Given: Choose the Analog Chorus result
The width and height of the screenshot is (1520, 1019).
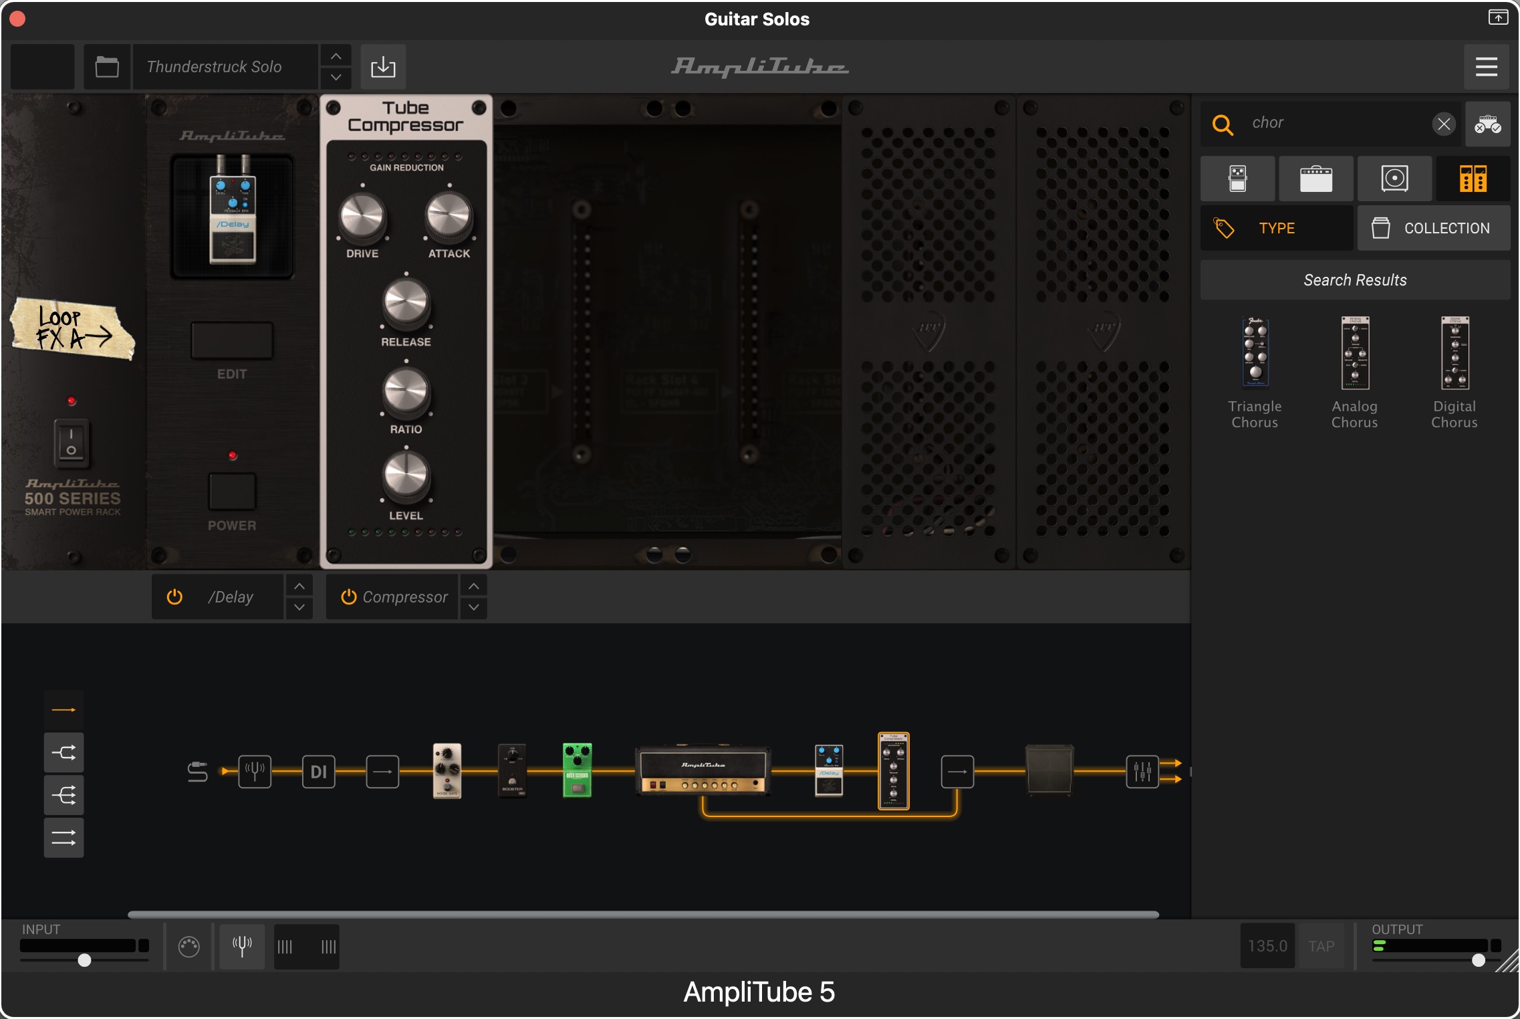Looking at the screenshot, I should coord(1355,373).
